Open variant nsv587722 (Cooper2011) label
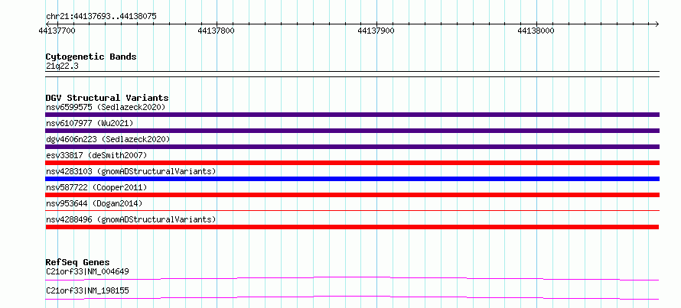The width and height of the screenshot is (681, 308). [x=96, y=187]
